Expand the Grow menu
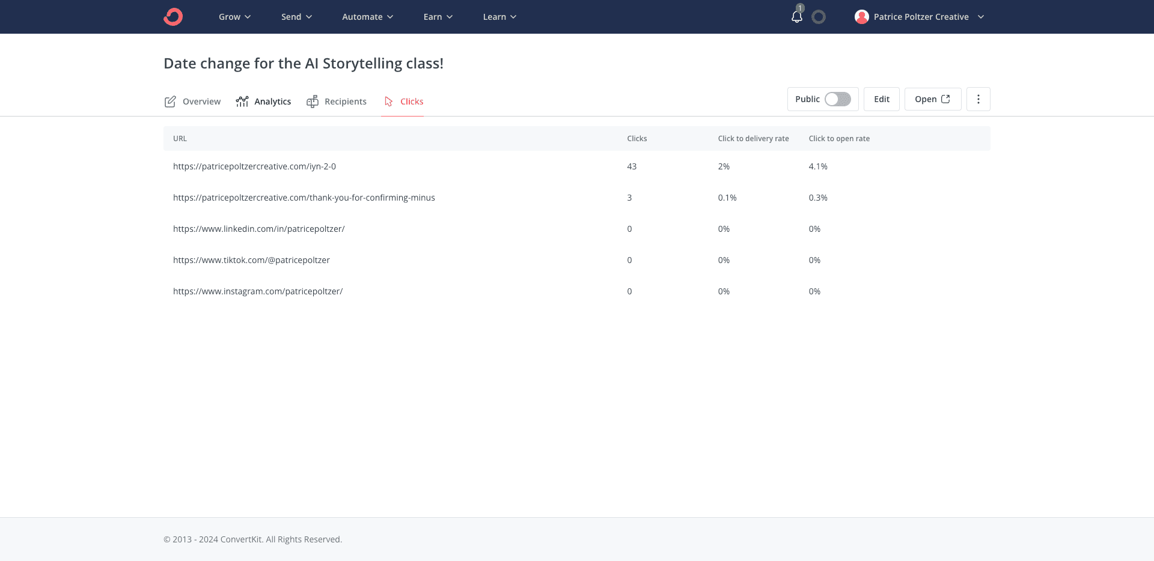Screen dimensions: 1154x561 (235, 17)
